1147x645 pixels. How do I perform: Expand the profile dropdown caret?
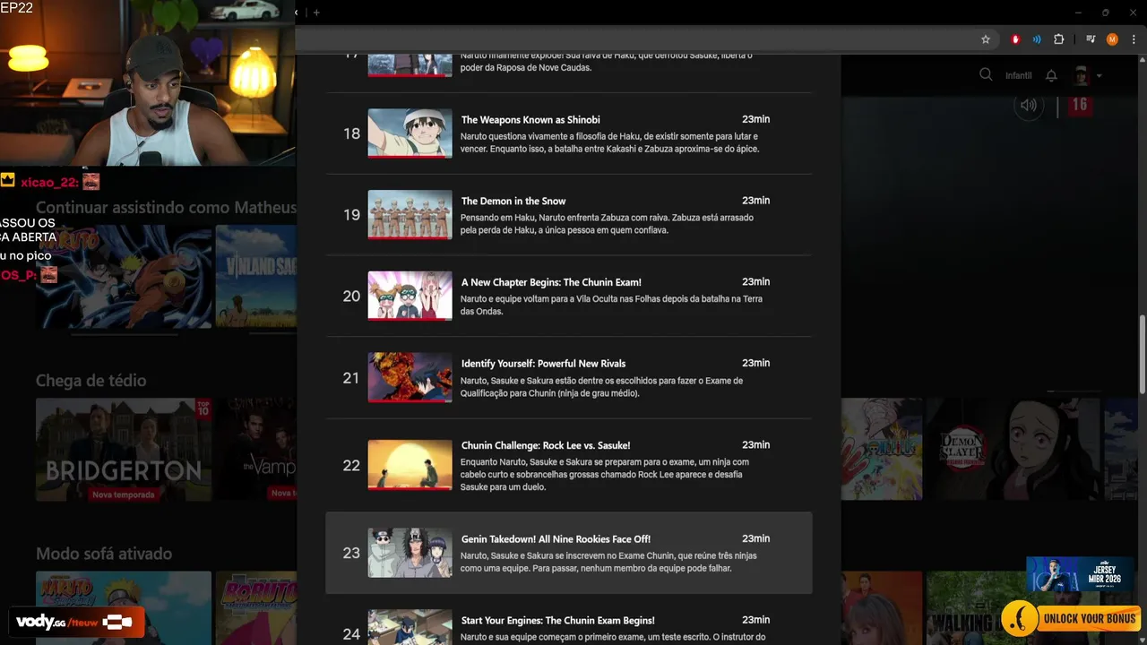[x=1099, y=76]
